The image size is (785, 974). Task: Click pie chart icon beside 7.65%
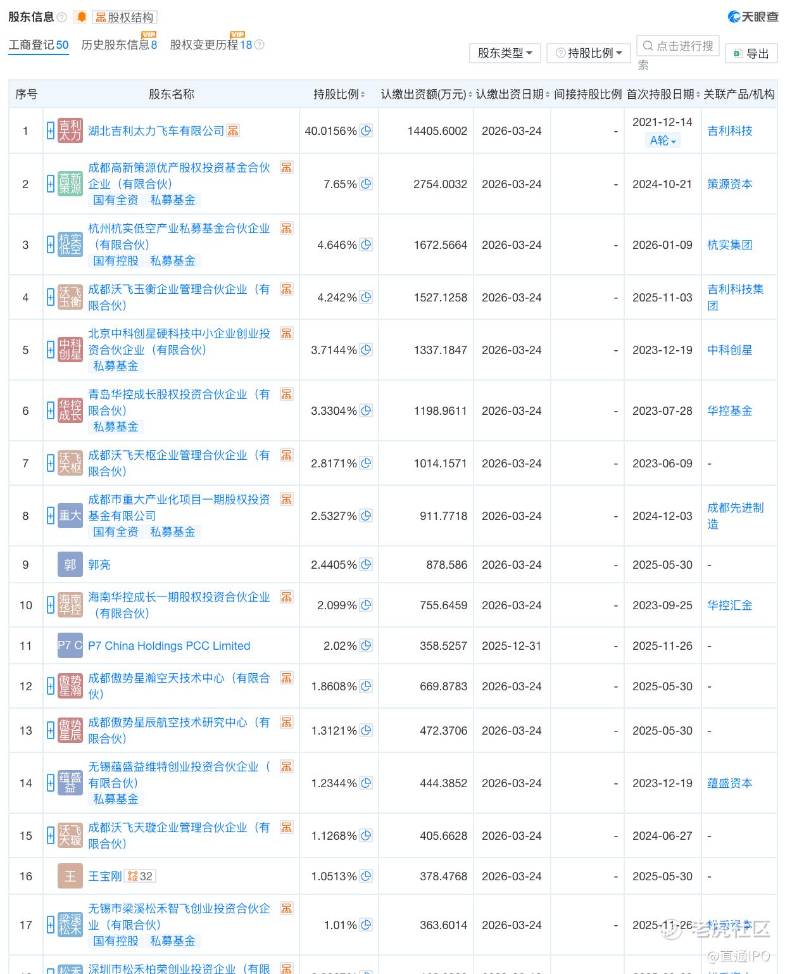coord(366,184)
